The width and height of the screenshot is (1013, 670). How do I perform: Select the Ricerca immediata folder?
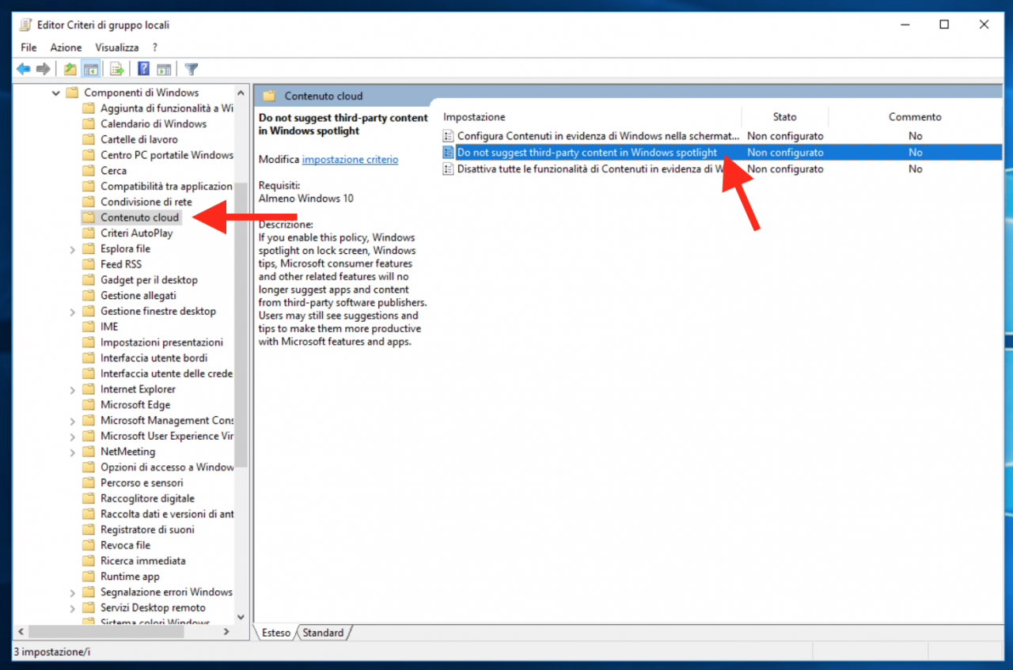143,561
